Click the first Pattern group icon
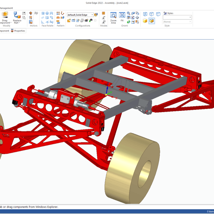Viewport: 214px width, 214px height. click(x=58, y=13)
